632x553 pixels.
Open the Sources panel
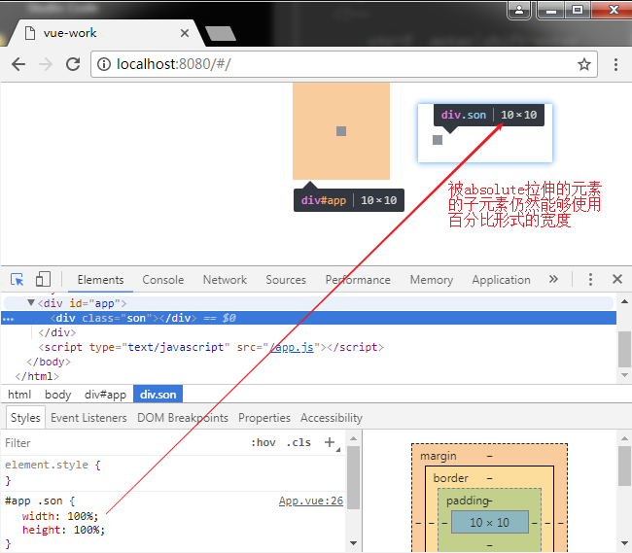tap(286, 280)
